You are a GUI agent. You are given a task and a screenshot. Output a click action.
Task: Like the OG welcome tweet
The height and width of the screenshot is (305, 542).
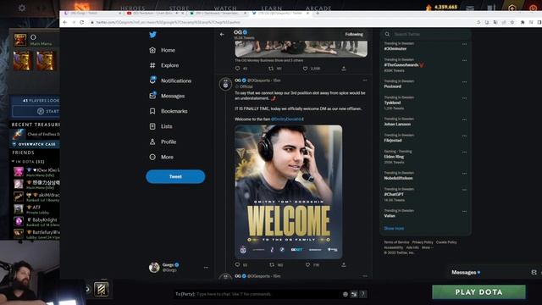[x=307, y=265]
